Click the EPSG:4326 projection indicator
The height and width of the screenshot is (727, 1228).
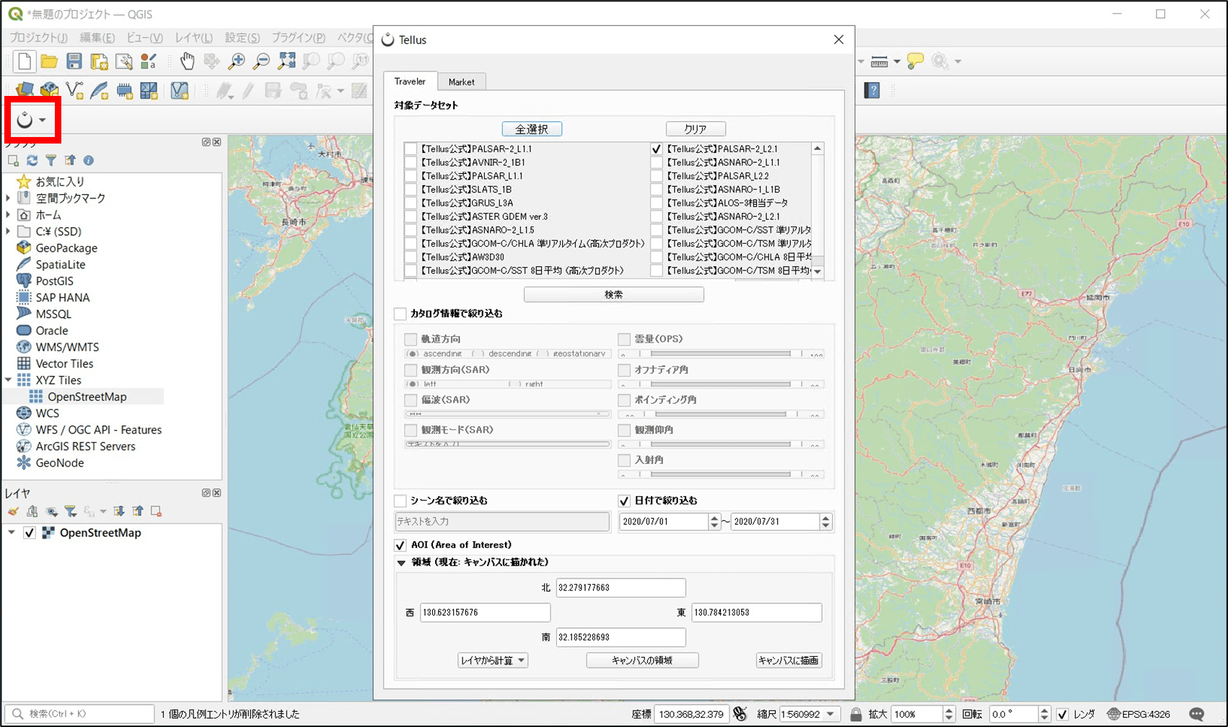point(1139,714)
